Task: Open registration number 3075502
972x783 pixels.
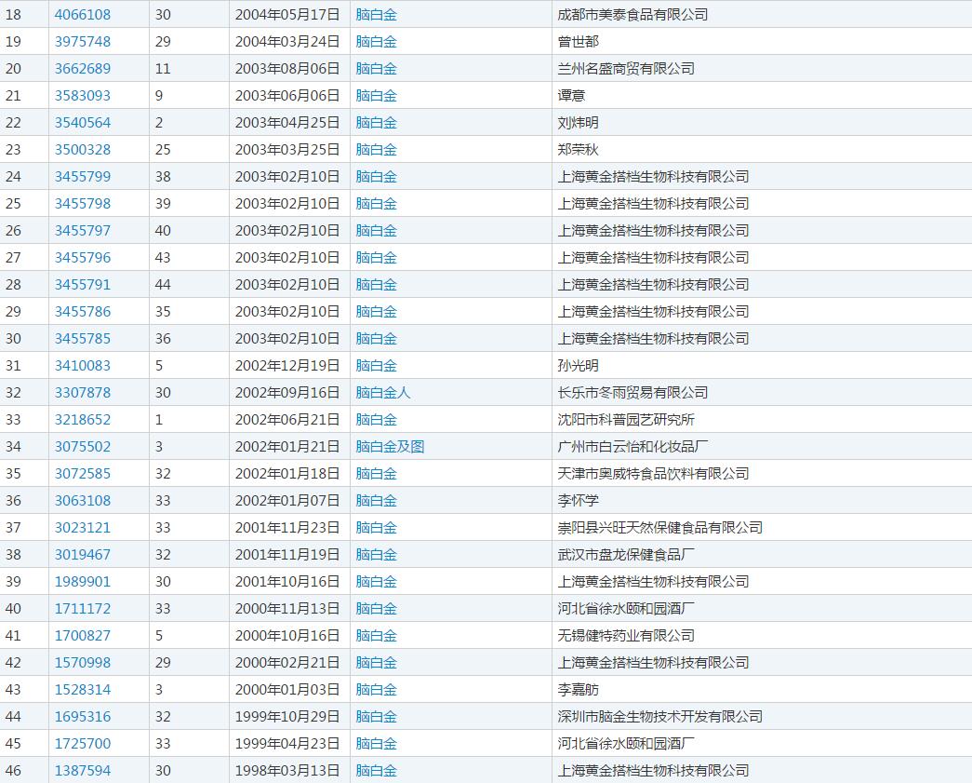Action: point(83,446)
